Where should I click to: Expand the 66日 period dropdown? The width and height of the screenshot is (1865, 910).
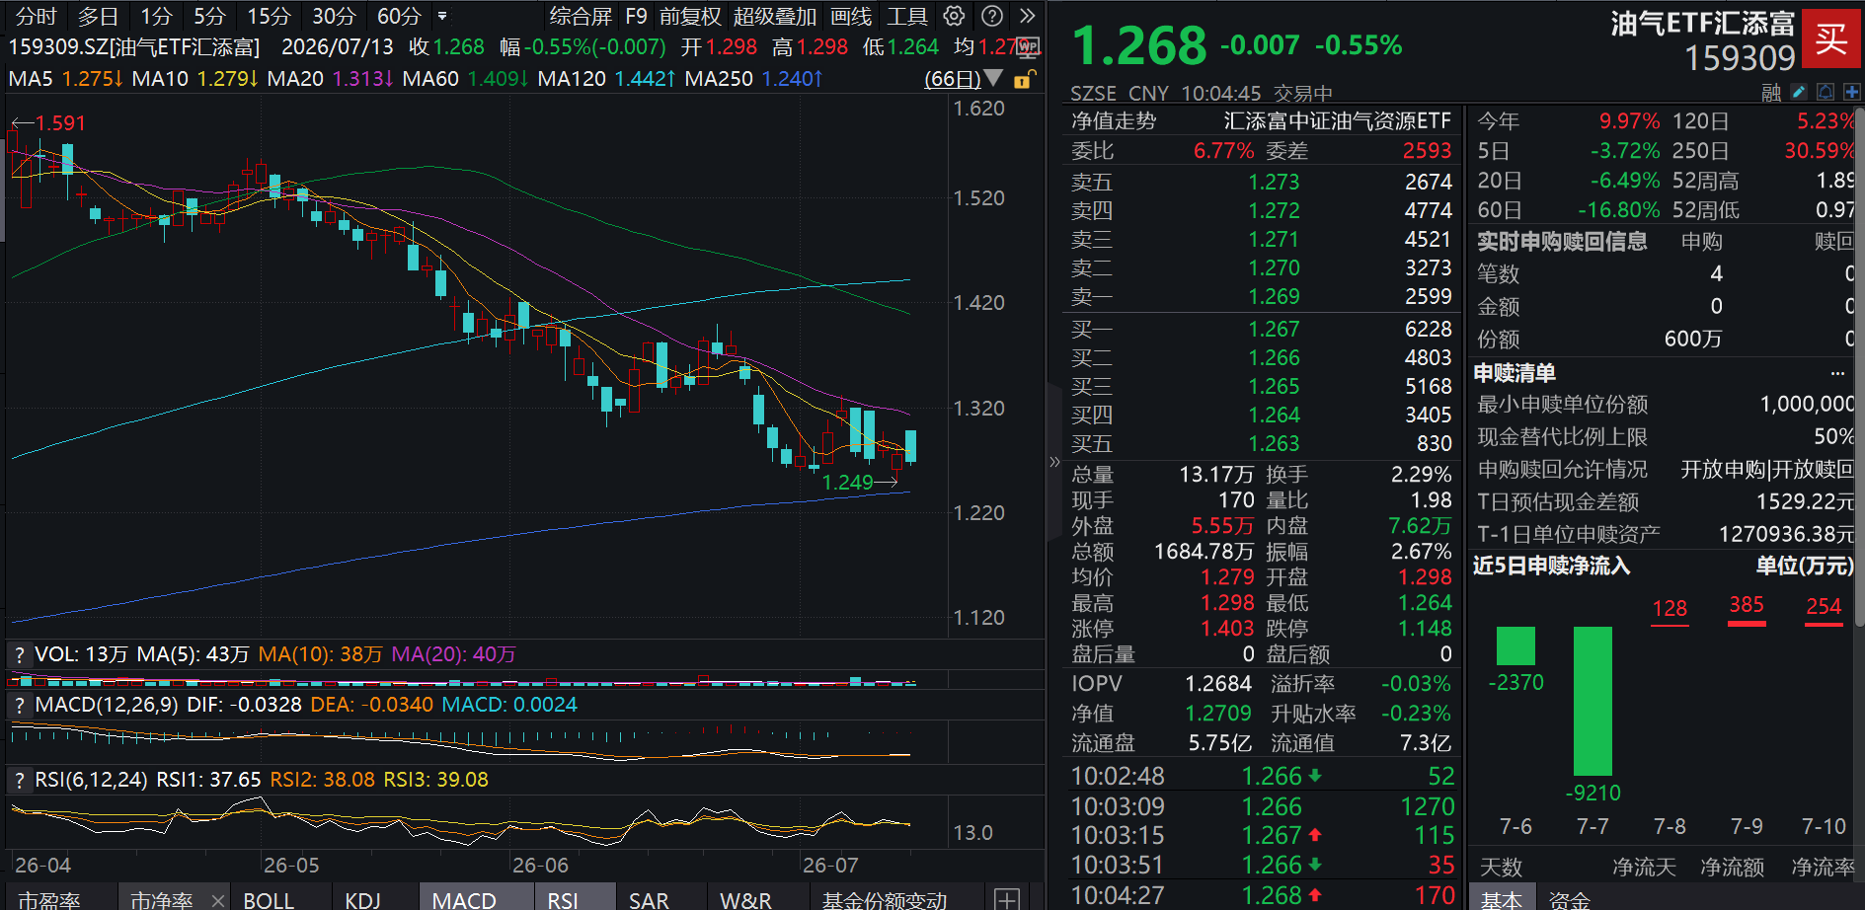(993, 78)
